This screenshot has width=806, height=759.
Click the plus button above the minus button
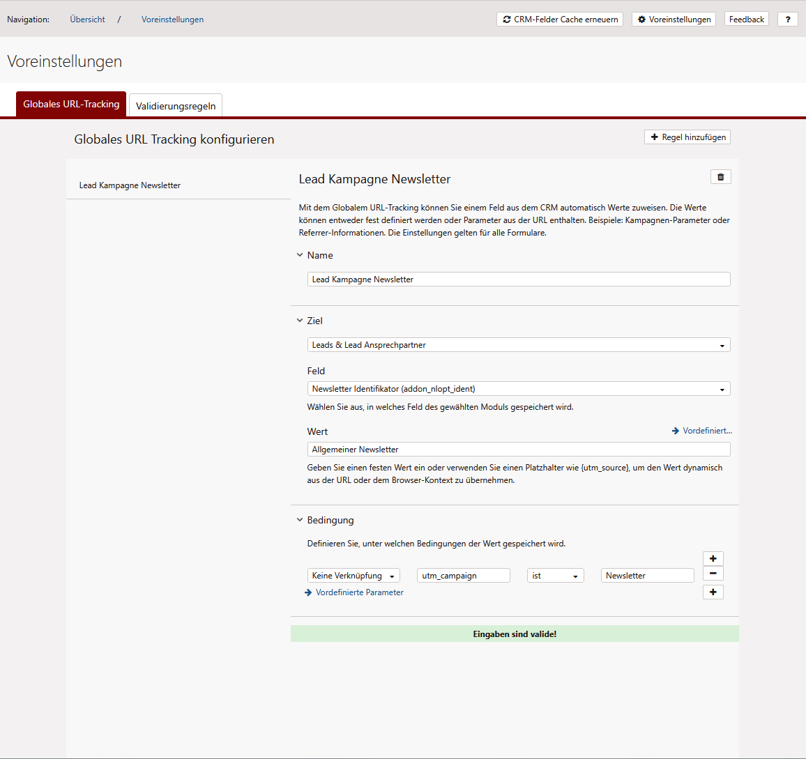pyautogui.click(x=713, y=558)
